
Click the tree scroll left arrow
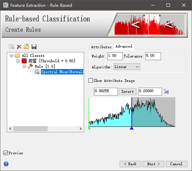tap(10, 129)
